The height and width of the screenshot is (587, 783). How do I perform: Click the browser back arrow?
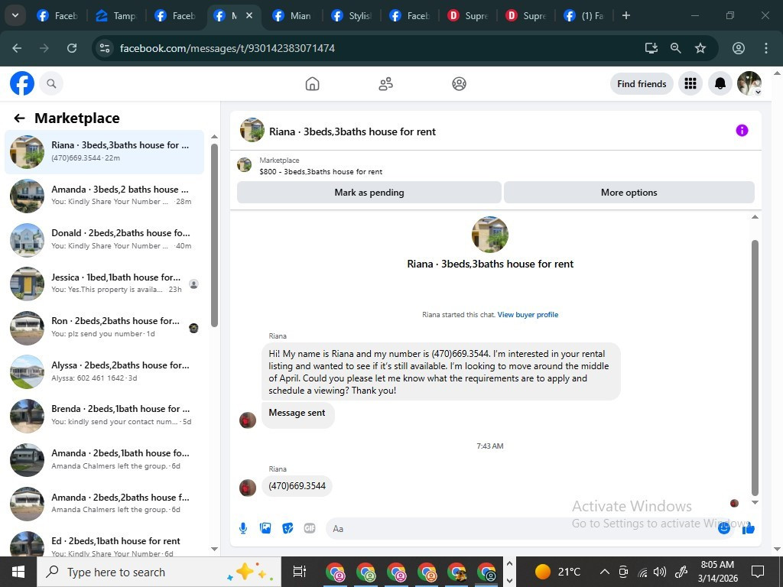17,48
